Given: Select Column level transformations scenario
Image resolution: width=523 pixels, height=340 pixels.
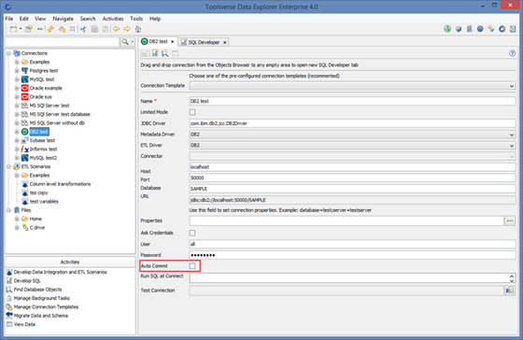Looking at the screenshot, I should click(60, 184).
